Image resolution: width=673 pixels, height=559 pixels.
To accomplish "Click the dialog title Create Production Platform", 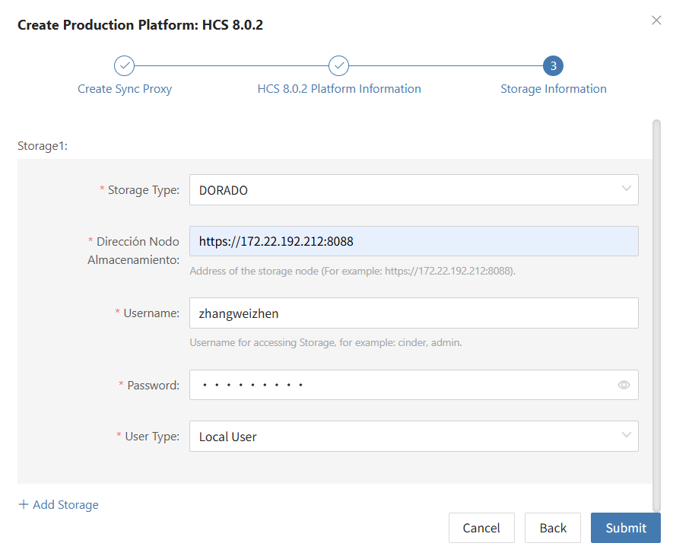I will [x=140, y=25].
